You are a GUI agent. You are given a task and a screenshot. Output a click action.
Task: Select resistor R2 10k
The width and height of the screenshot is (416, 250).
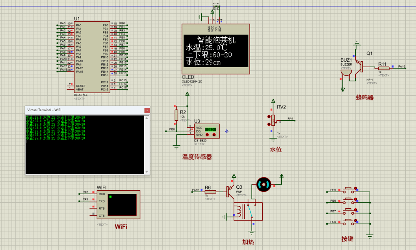coord(176,115)
